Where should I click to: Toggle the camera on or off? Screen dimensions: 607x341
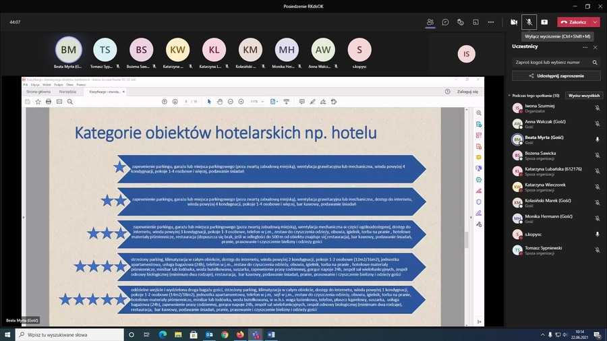pos(515,22)
